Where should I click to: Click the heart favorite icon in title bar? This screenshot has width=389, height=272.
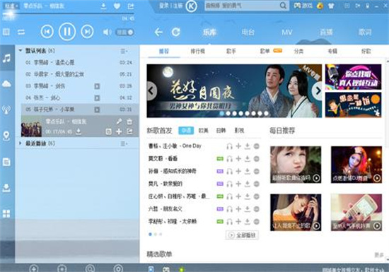[x=117, y=6]
